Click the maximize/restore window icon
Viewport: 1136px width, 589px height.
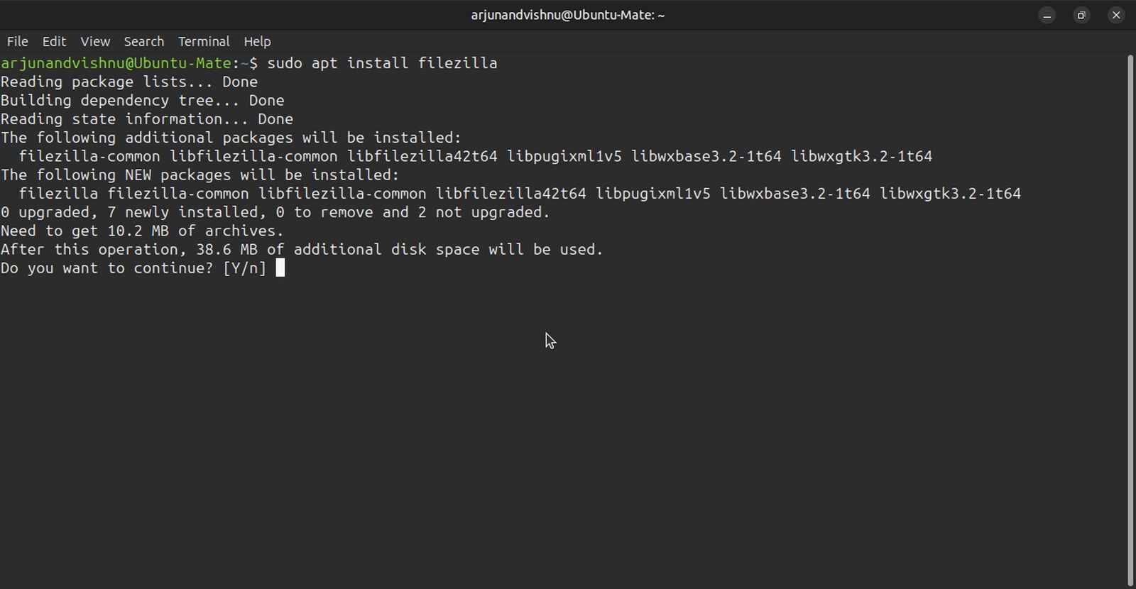point(1081,15)
